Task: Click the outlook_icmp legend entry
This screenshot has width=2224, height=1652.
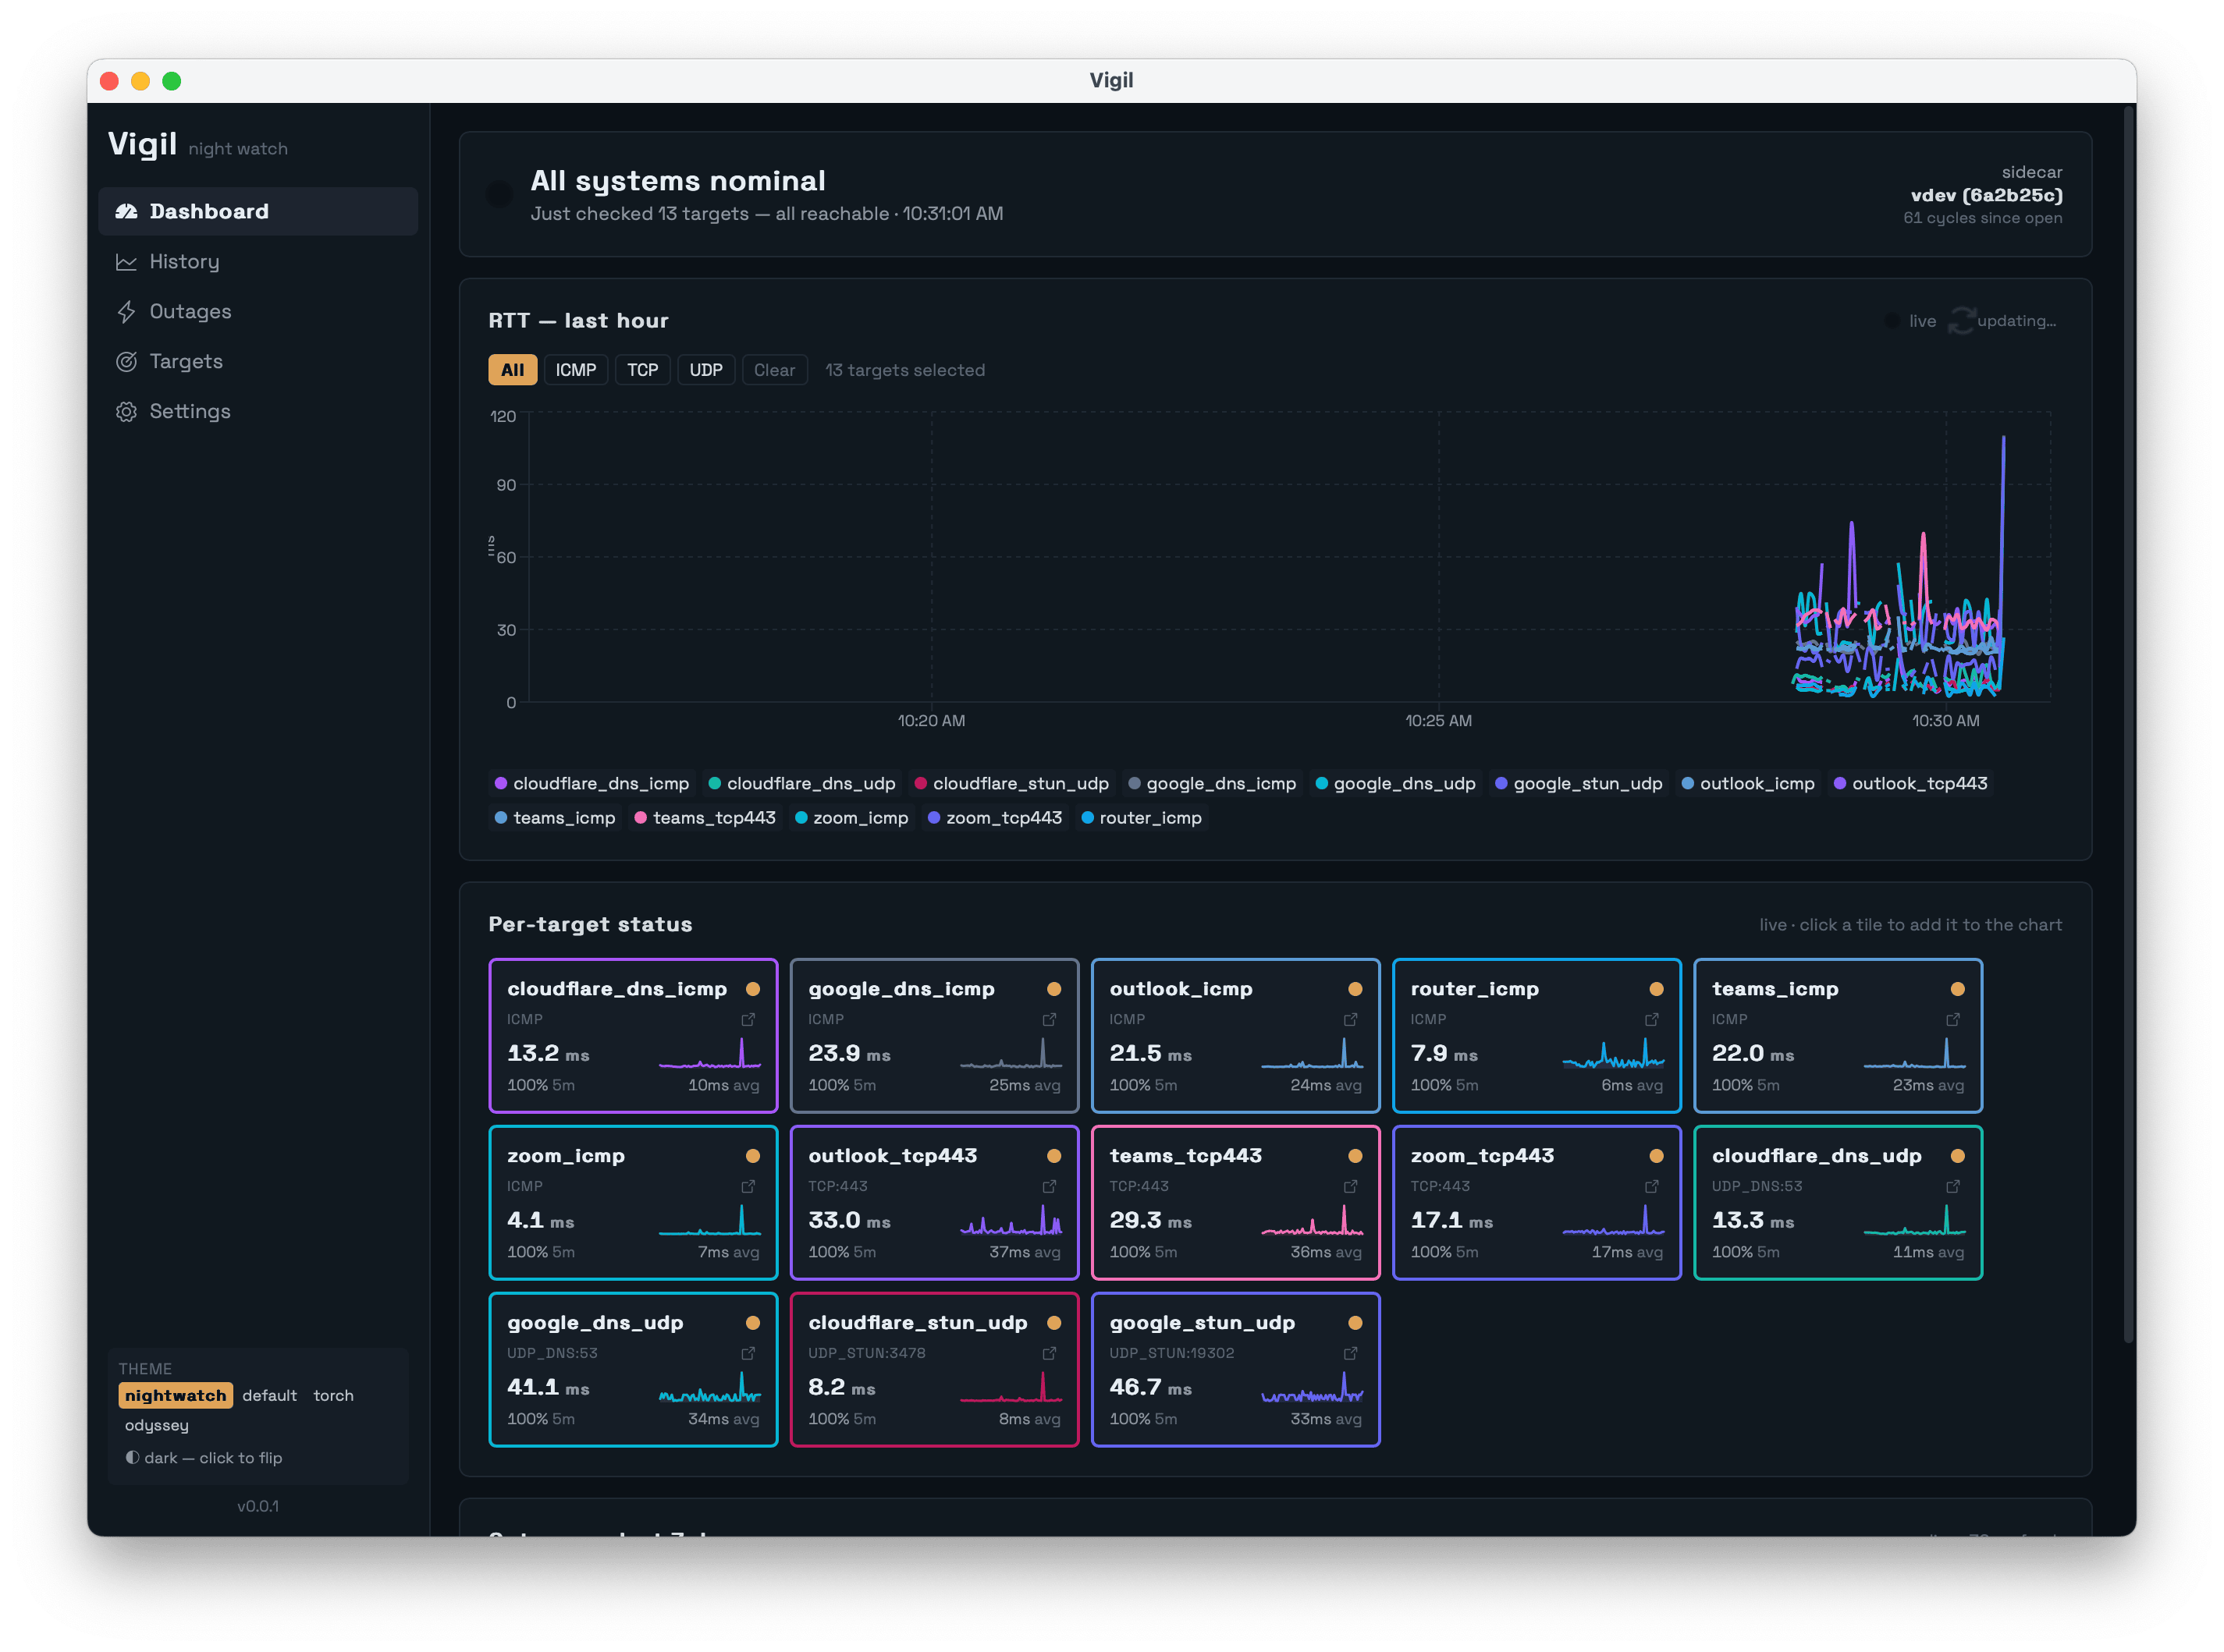Action: coord(1749,784)
